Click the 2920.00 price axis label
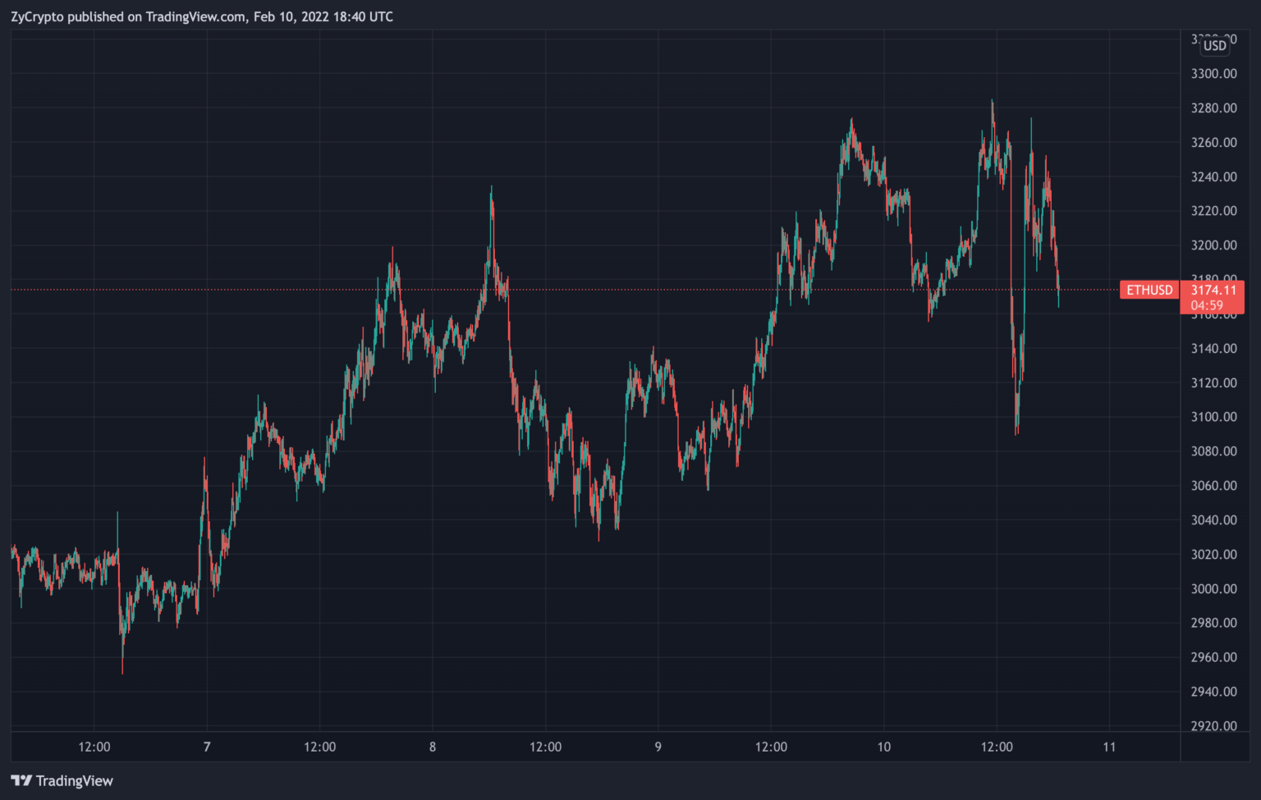This screenshot has width=1261, height=800. (x=1213, y=725)
